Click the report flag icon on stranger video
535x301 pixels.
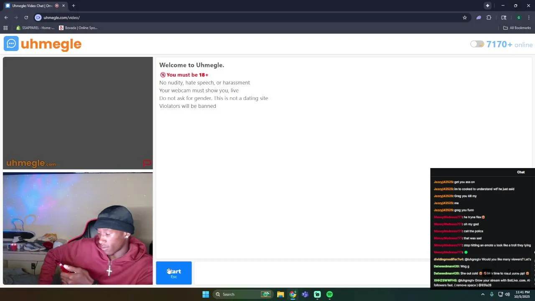tap(147, 163)
